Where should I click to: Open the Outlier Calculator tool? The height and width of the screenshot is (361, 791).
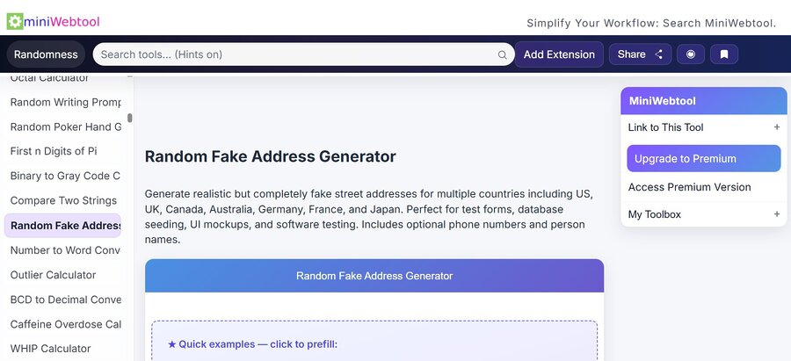(x=53, y=275)
